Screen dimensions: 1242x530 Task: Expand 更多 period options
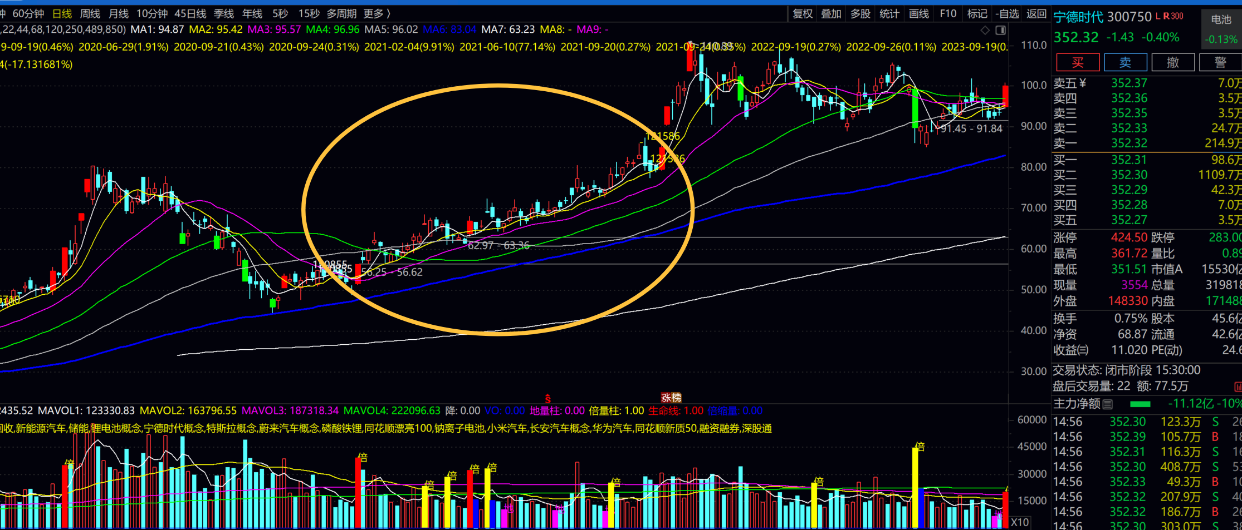[x=376, y=13]
